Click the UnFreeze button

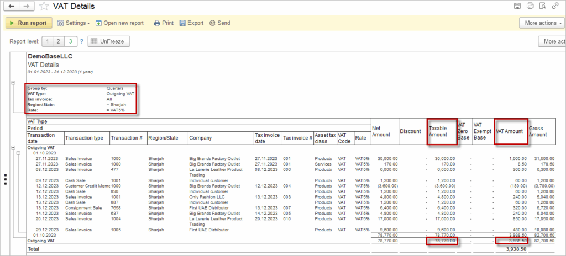109,41
